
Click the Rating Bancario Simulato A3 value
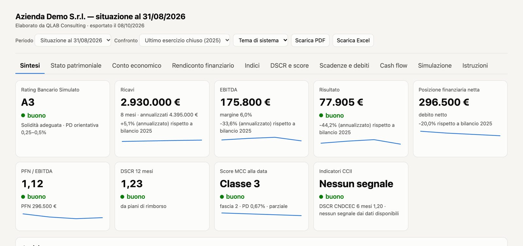28,102
